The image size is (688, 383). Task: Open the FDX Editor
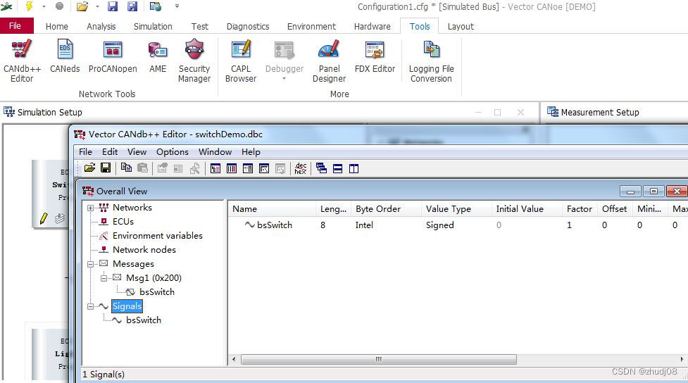click(x=375, y=56)
